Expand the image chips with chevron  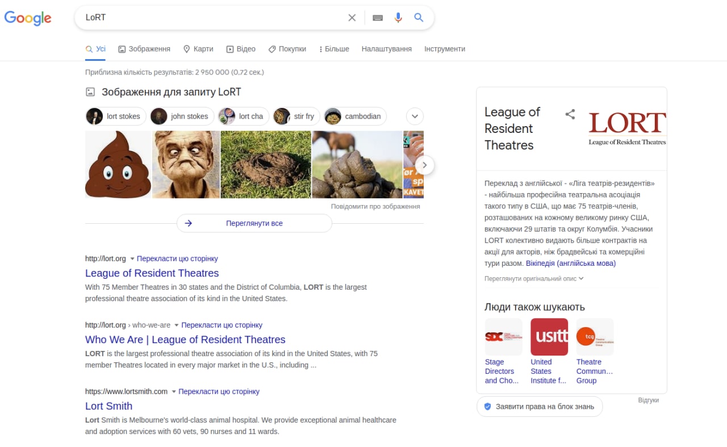415,116
